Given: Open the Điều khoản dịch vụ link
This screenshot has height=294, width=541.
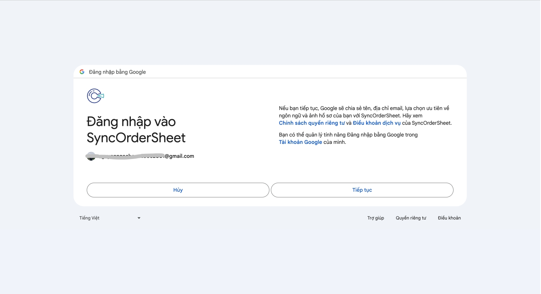Looking at the screenshot, I should [x=377, y=123].
